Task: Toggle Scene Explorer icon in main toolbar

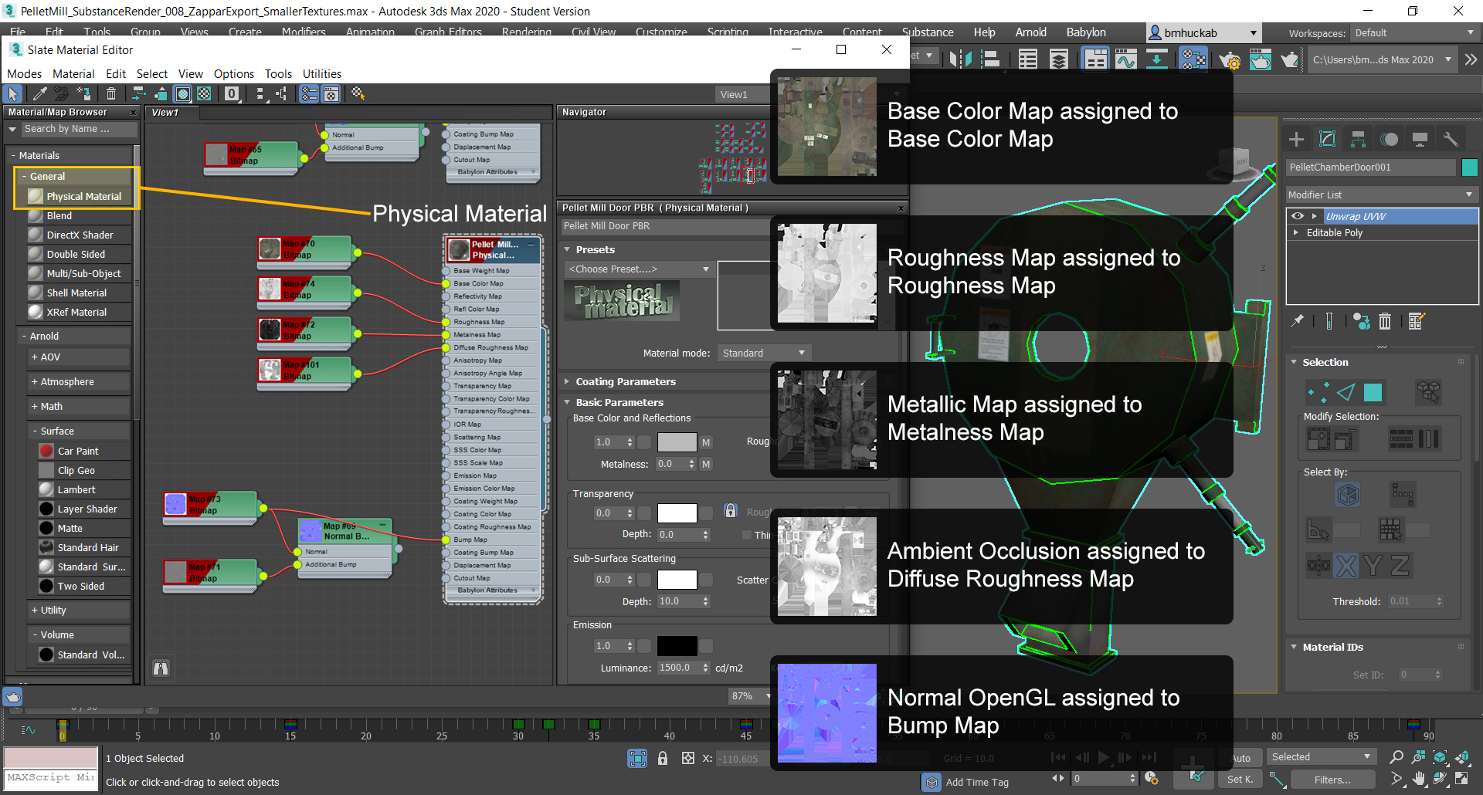Action: (1027, 59)
